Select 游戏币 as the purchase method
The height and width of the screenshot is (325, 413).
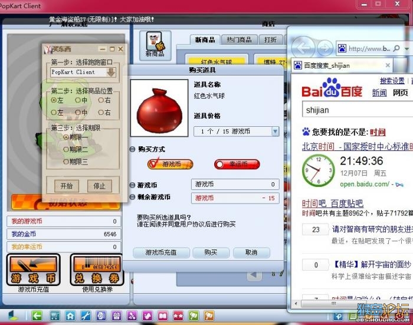click(x=171, y=164)
